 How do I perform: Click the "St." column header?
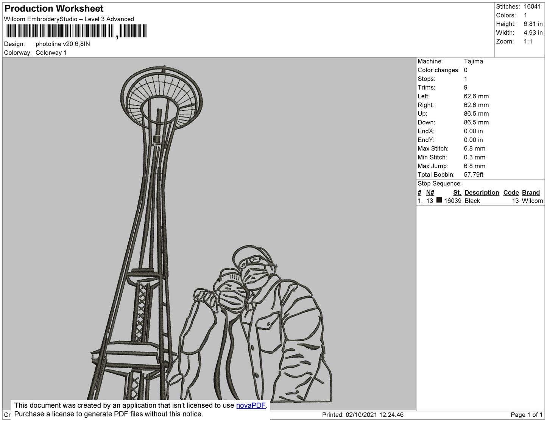click(457, 193)
